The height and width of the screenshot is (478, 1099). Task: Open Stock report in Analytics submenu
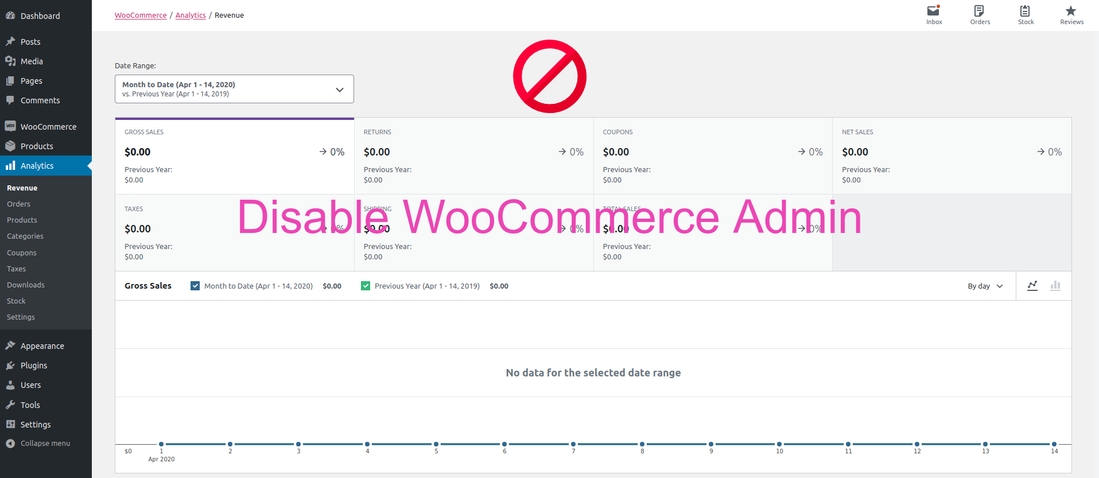pos(16,301)
